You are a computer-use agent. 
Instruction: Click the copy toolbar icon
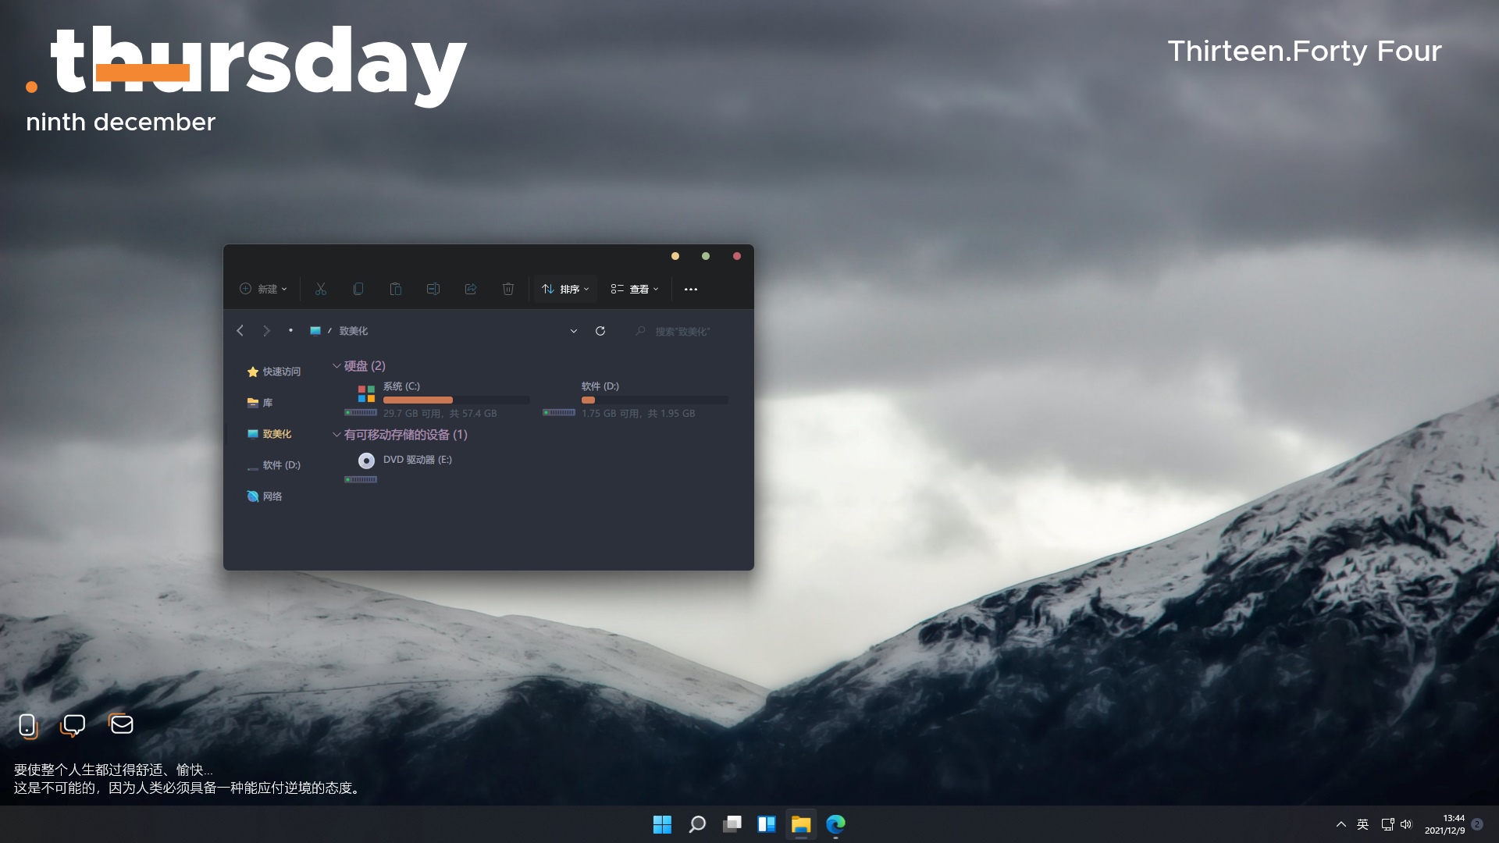(x=358, y=288)
